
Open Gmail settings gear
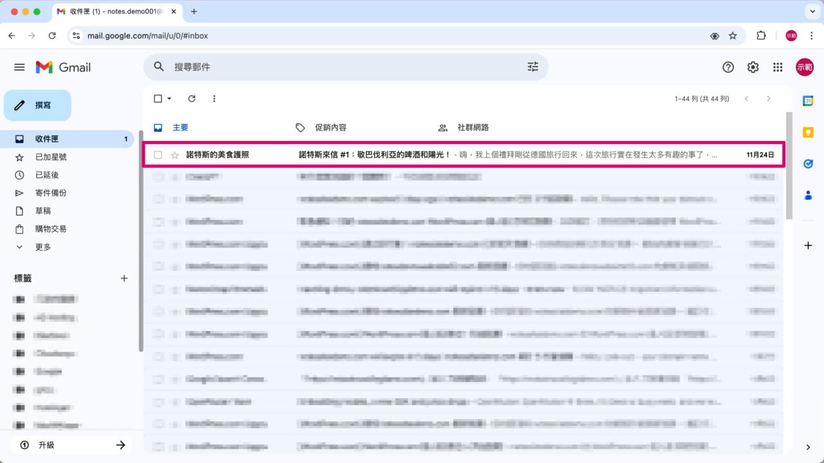(753, 67)
